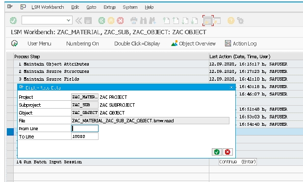Image resolution: width=303 pixels, height=182 pixels.
Task: Click the User Menu button
Action: tap(39, 44)
